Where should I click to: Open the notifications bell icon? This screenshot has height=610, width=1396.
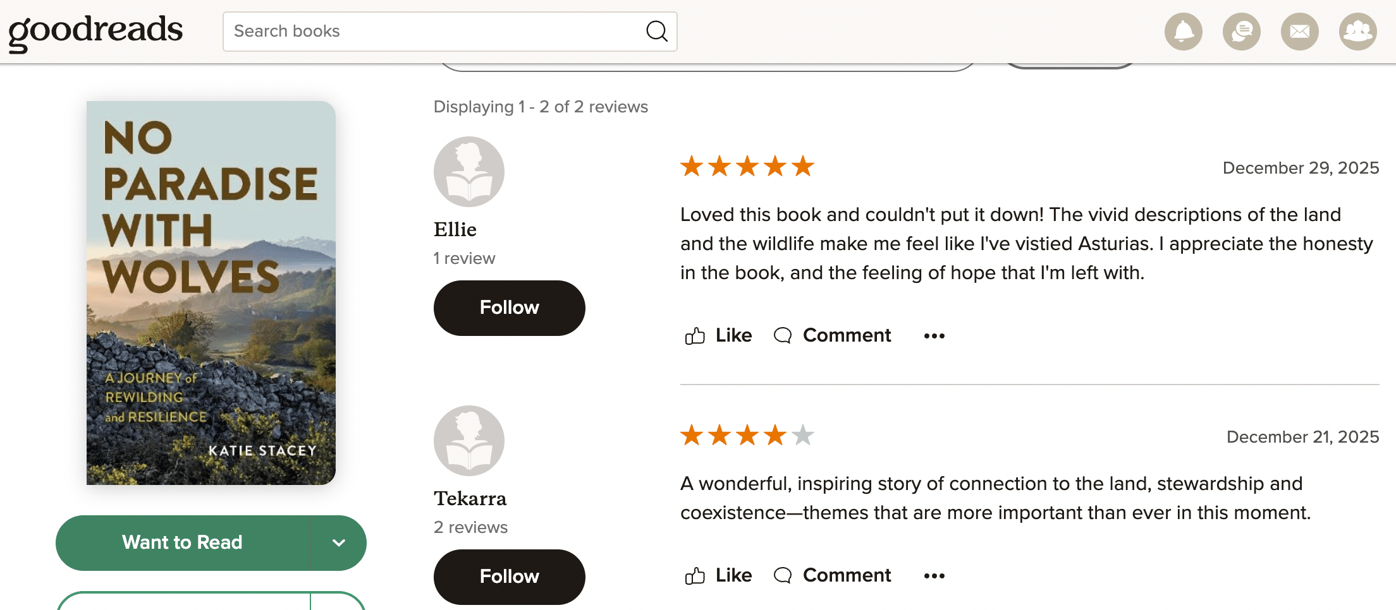(x=1183, y=32)
